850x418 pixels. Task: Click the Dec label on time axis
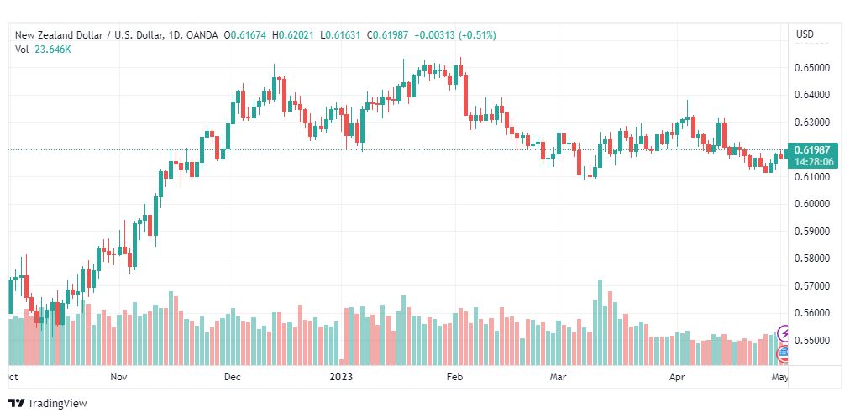(233, 376)
